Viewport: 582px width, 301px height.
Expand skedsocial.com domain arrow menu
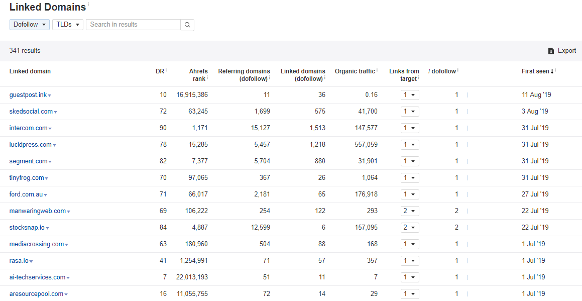[56, 112]
